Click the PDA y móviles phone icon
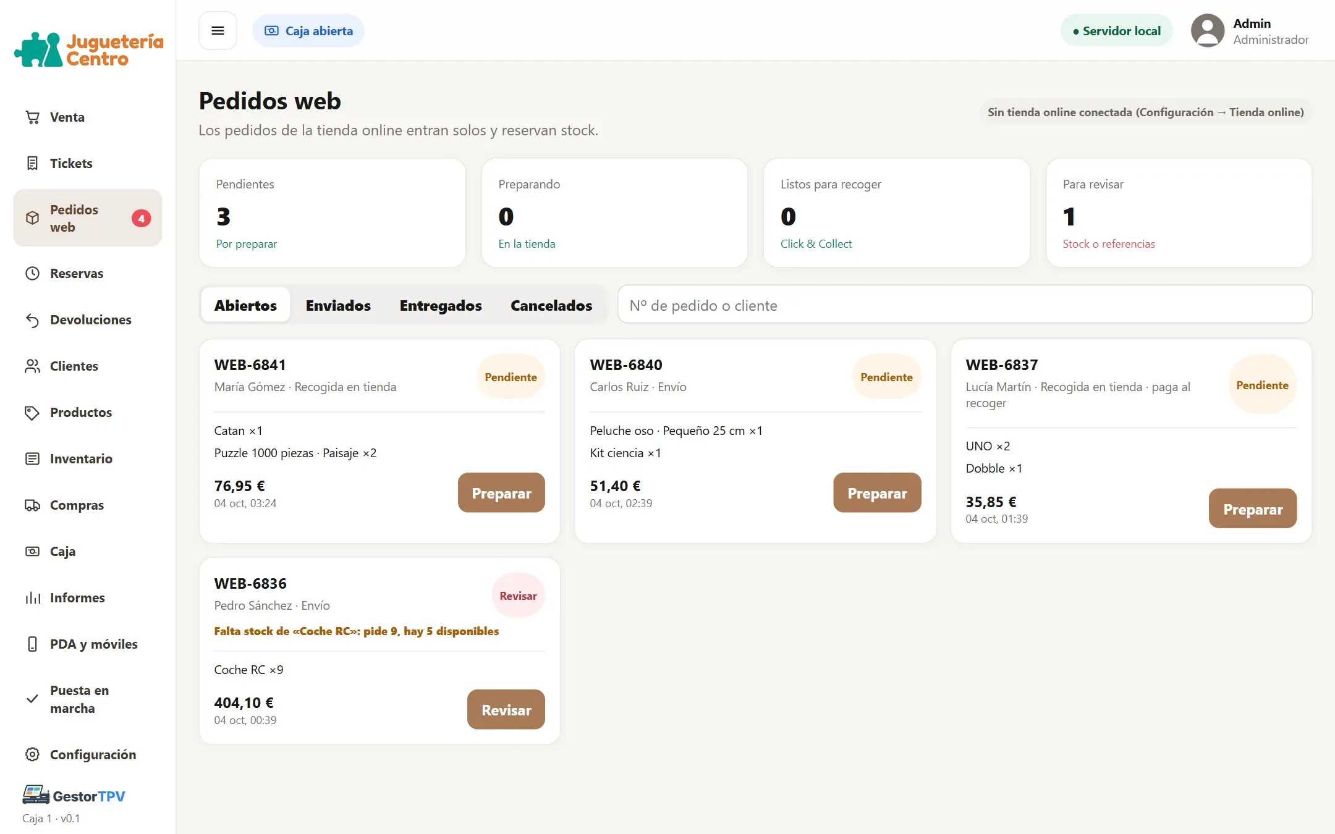 tap(33, 644)
